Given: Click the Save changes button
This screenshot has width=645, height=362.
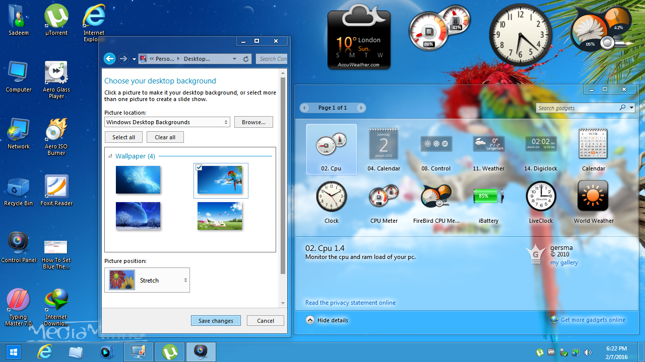Looking at the screenshot, I should (x=216, y=320).
